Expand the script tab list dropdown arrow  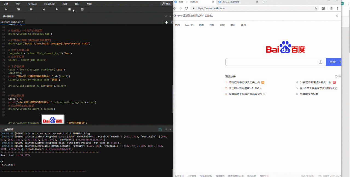(171, 22)
